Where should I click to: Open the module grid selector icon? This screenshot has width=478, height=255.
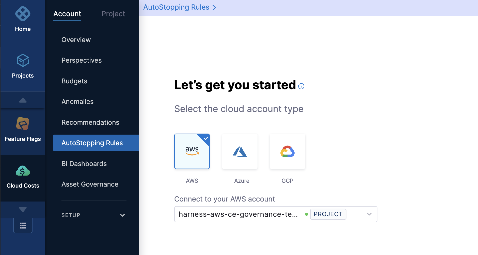click(23, 226)
